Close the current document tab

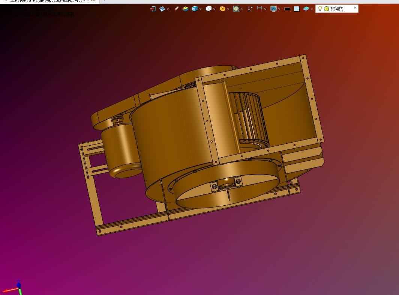93,1
